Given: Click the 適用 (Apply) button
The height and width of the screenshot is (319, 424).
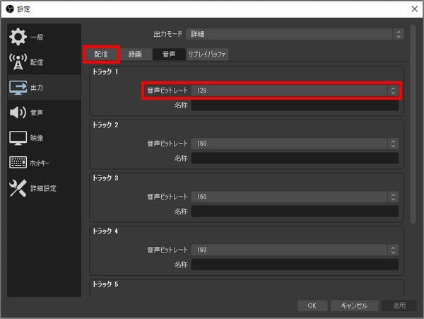Looking at the screenshot, I should pyautogui.click(x=399, y=306).
